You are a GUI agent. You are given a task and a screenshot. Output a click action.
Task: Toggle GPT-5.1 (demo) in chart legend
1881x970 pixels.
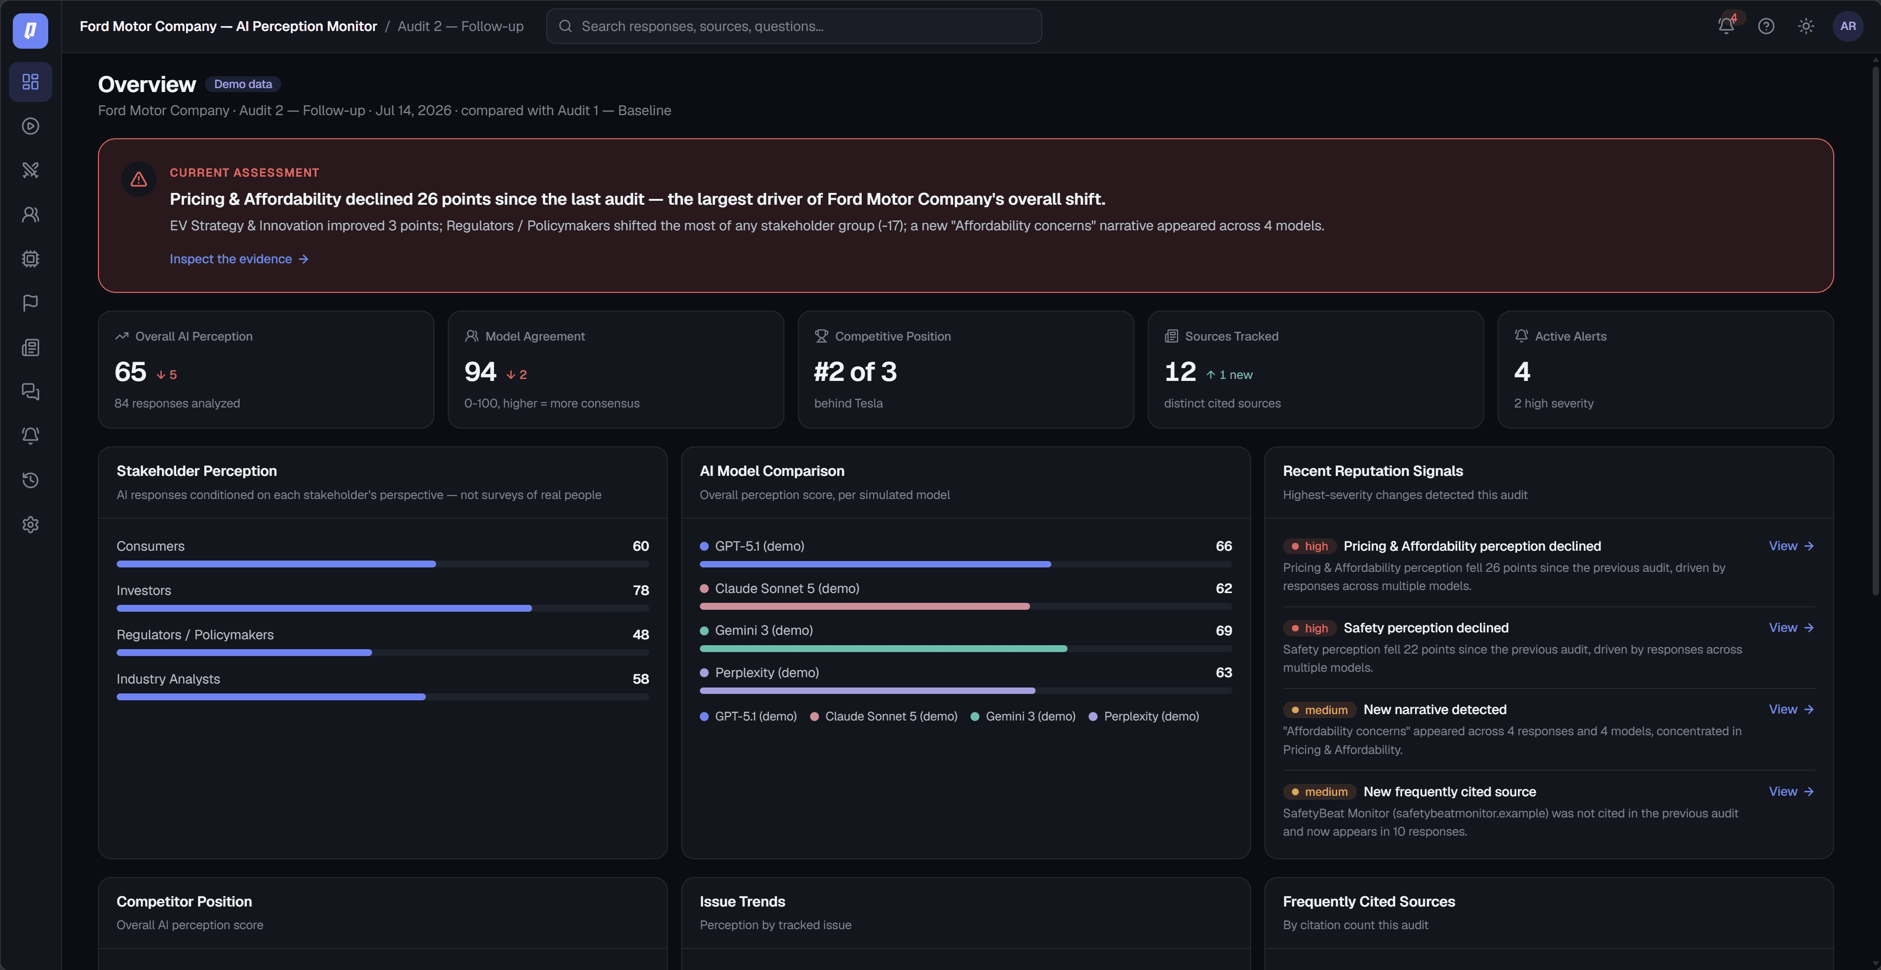pos(748,717)
